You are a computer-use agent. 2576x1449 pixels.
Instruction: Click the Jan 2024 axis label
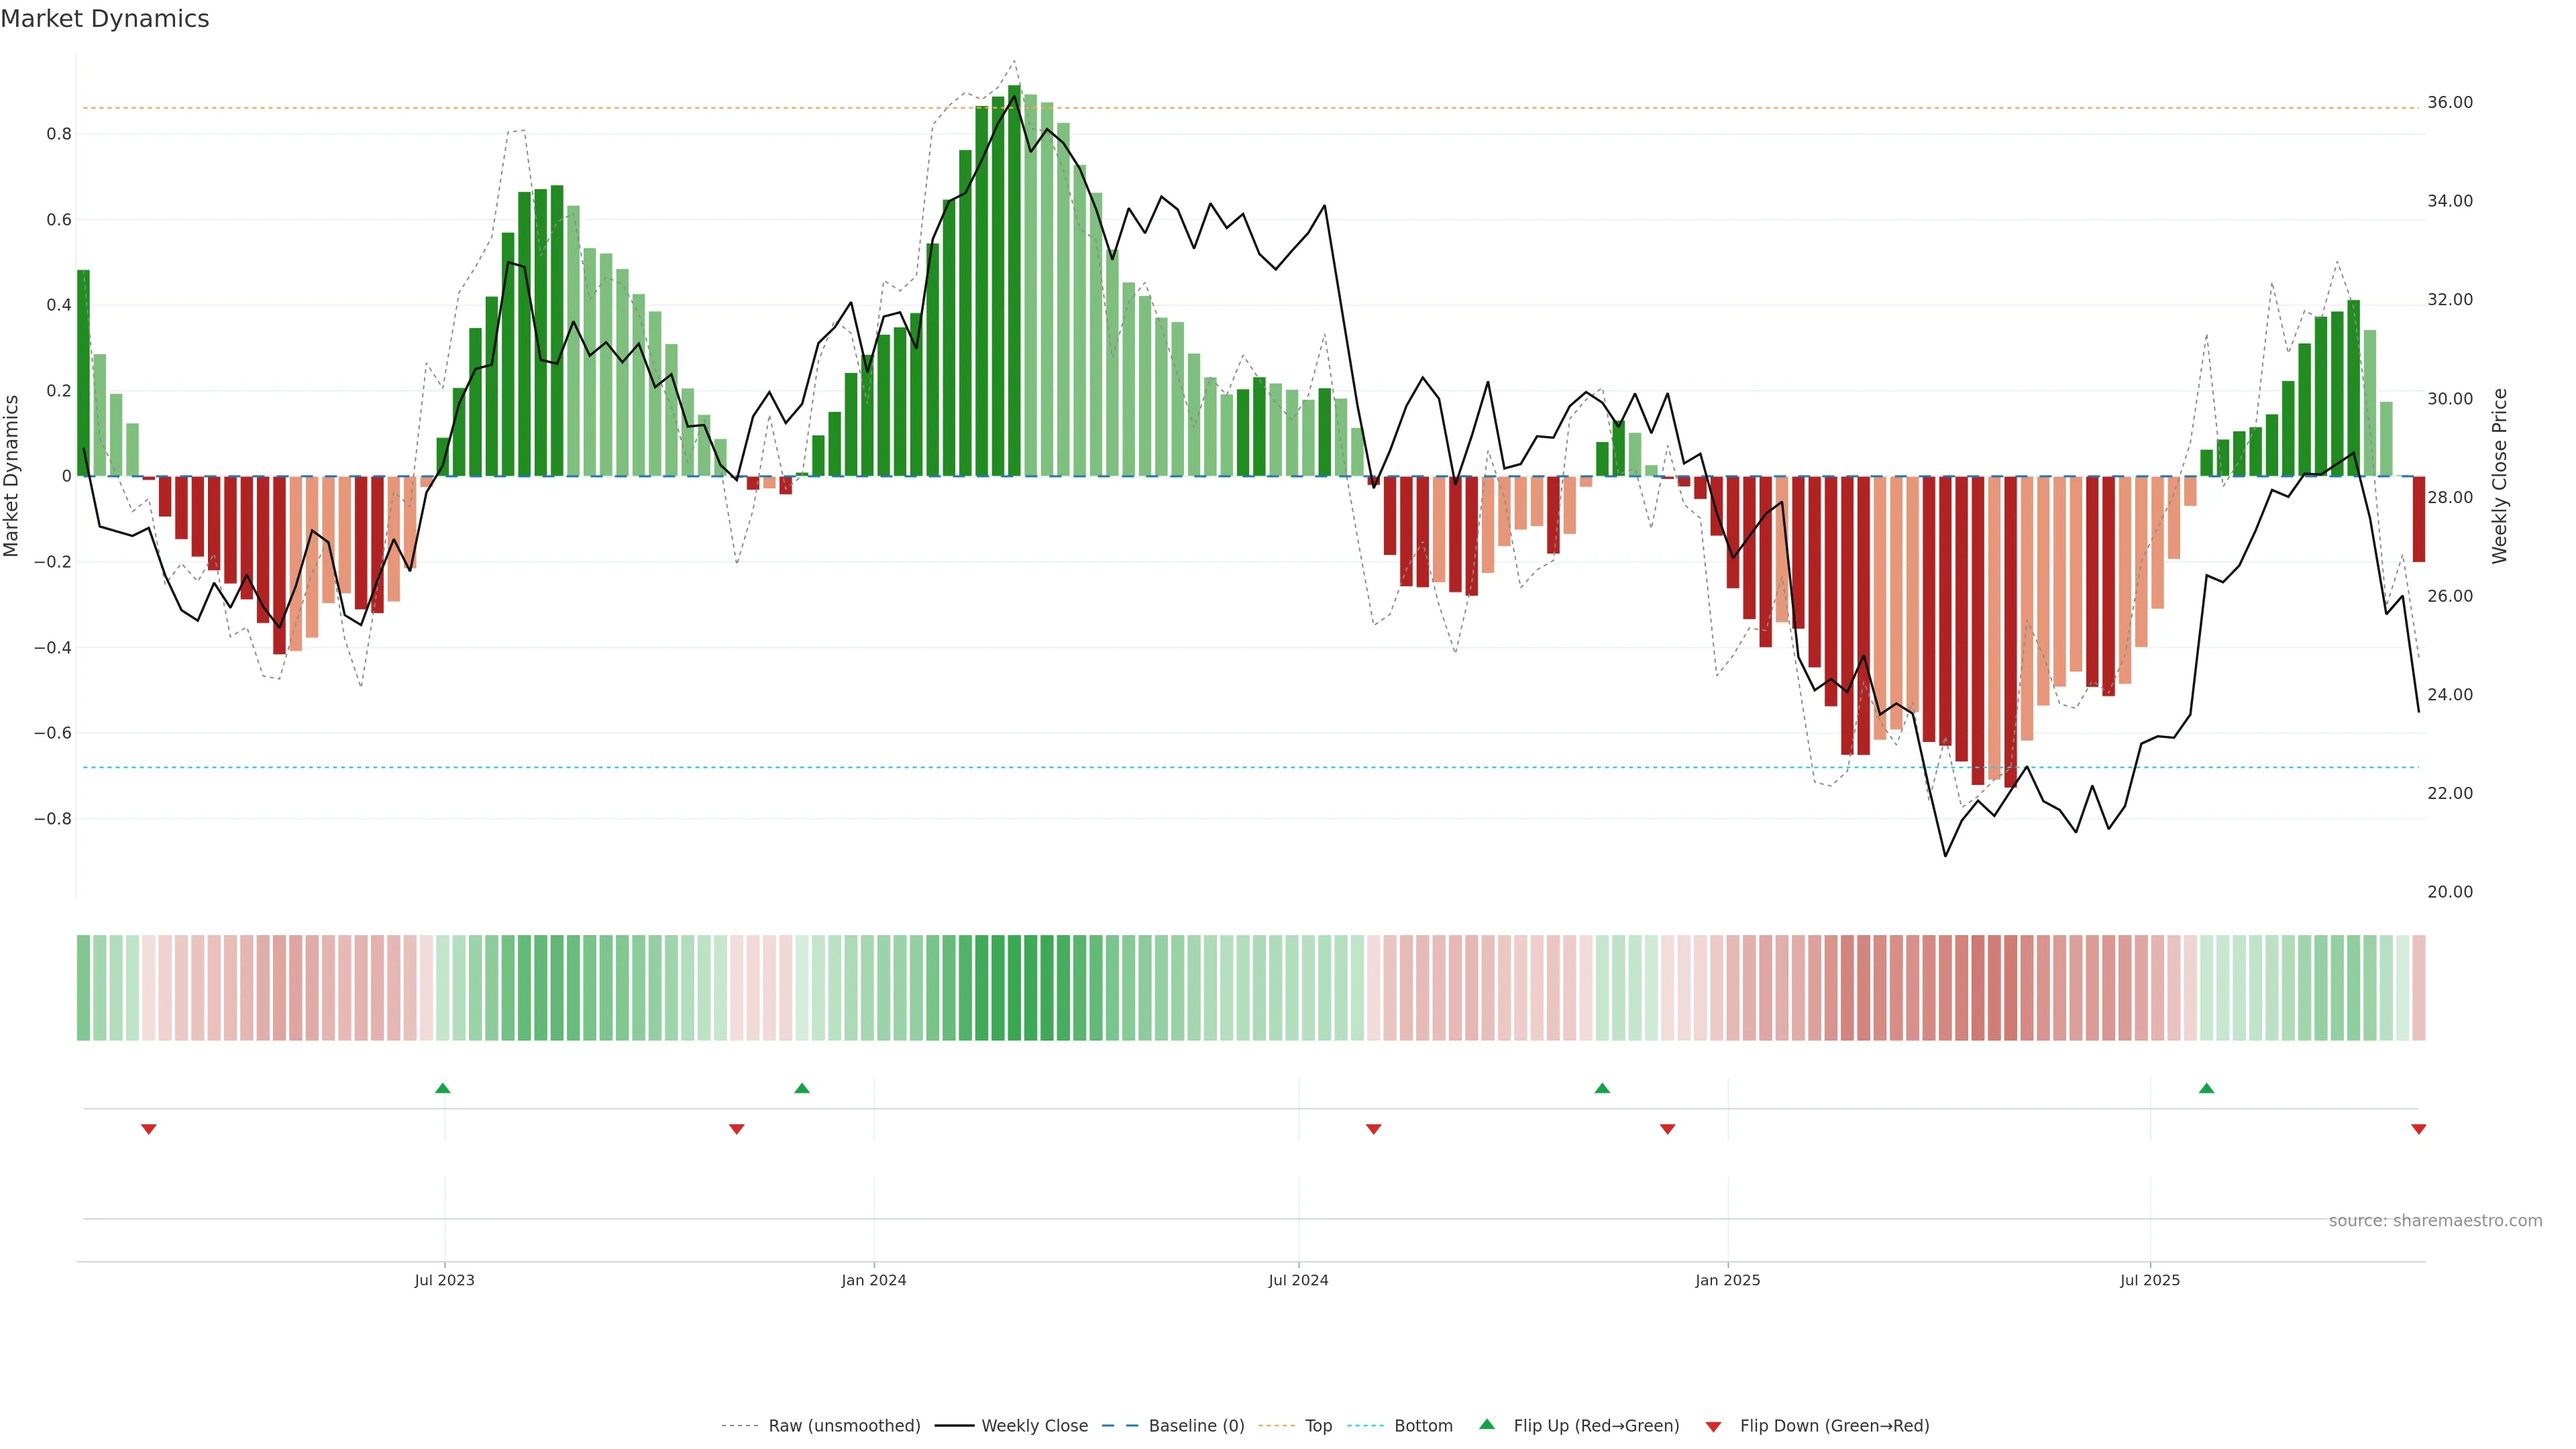873,1280
